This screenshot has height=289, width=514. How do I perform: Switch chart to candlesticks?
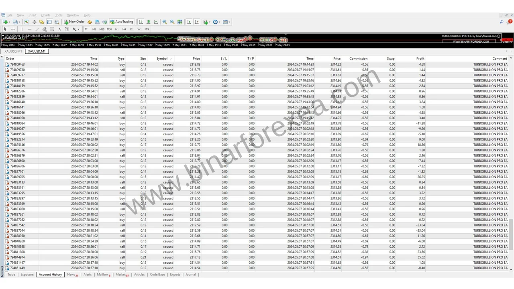pos(149,22)
